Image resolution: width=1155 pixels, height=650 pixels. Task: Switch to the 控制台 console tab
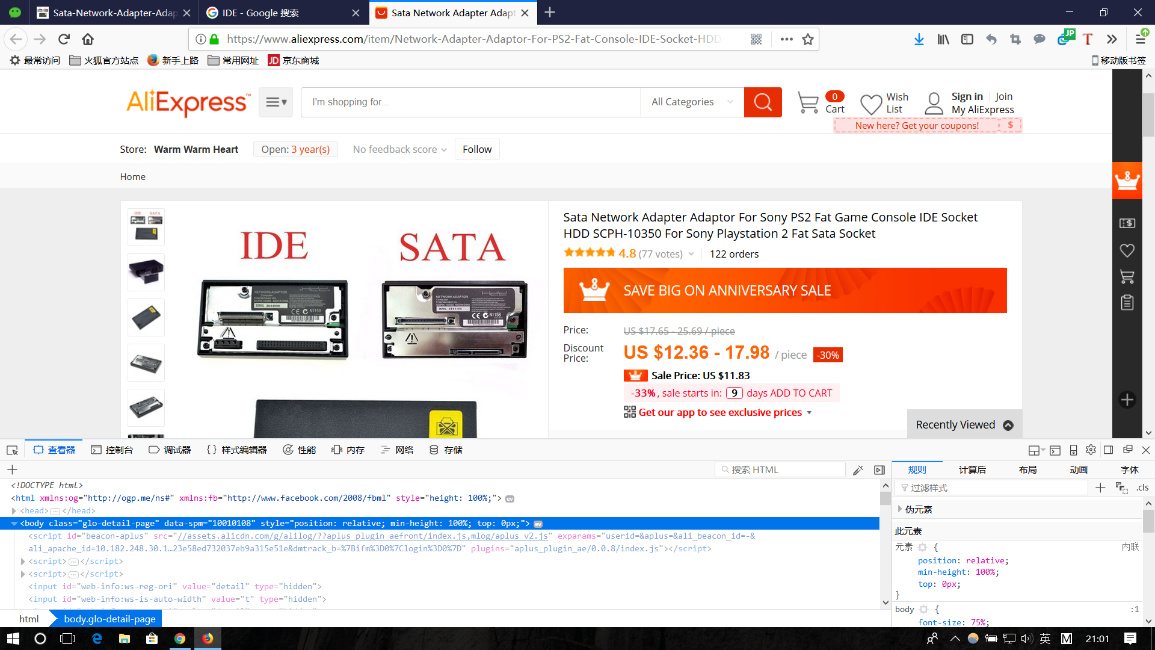point(112,450)
